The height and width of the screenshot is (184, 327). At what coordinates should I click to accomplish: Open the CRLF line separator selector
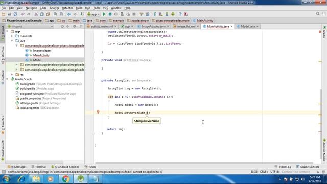pos(264,172)
